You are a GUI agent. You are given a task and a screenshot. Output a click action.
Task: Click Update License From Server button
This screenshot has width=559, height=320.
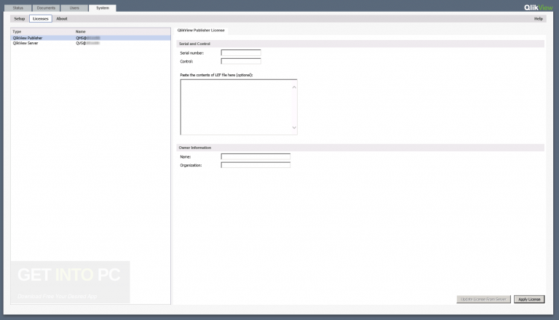click(x=483, y=300)
